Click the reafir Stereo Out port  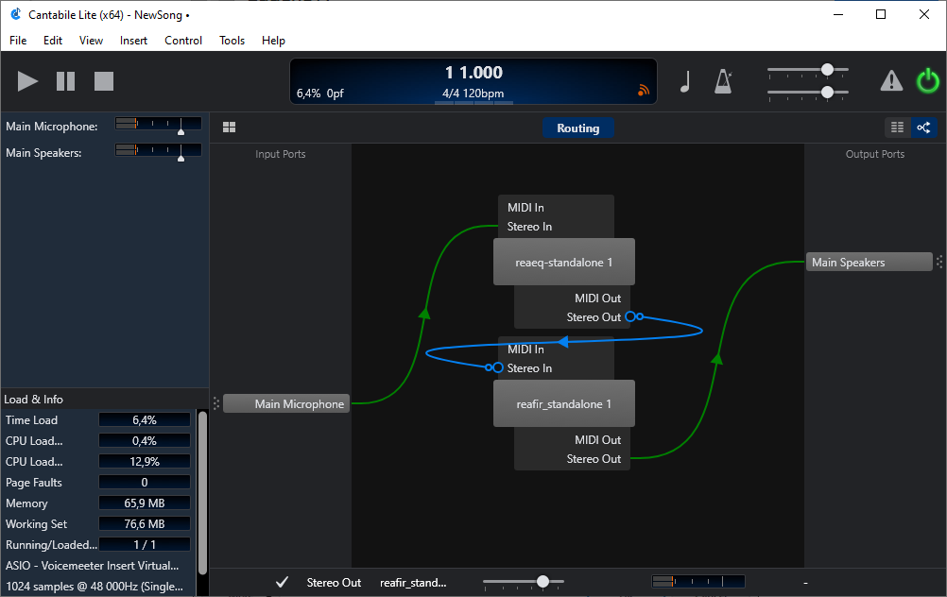[x=594, y=459]
